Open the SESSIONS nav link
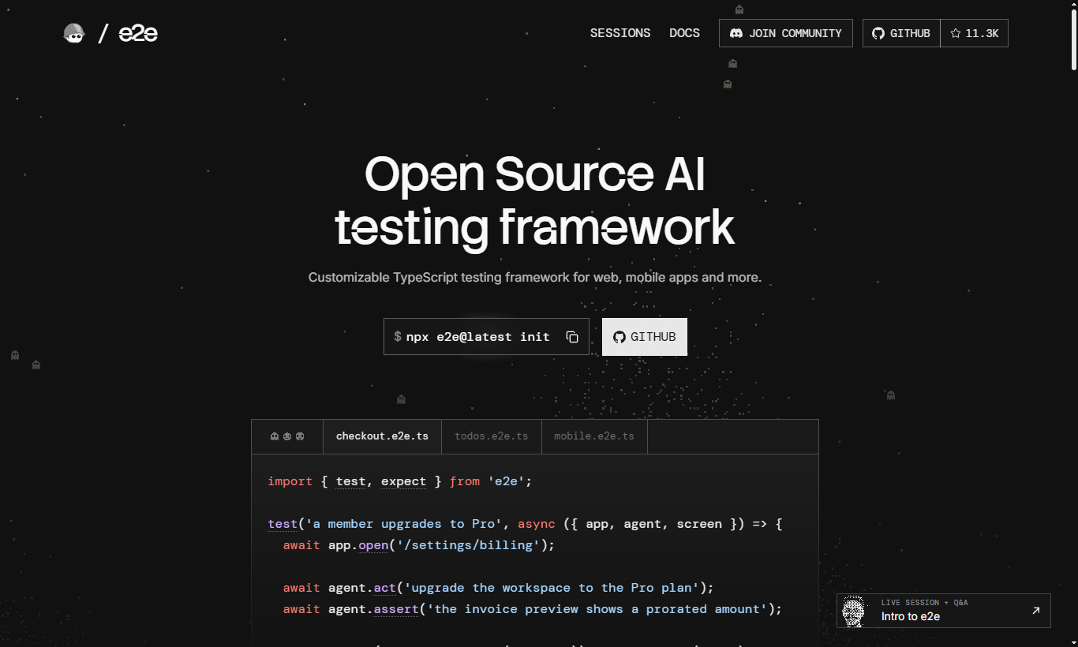Image resolution: width=1078 pixels, height=647 pixels. (620, 33)
